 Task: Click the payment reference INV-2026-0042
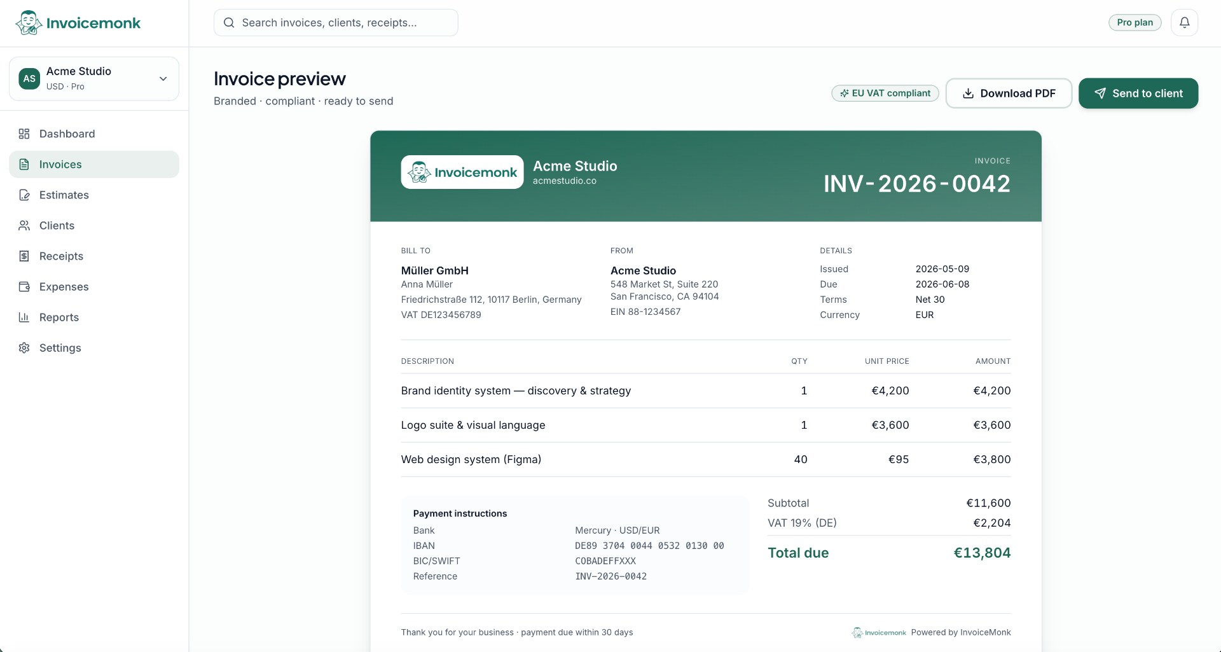(x=611, y=576)
